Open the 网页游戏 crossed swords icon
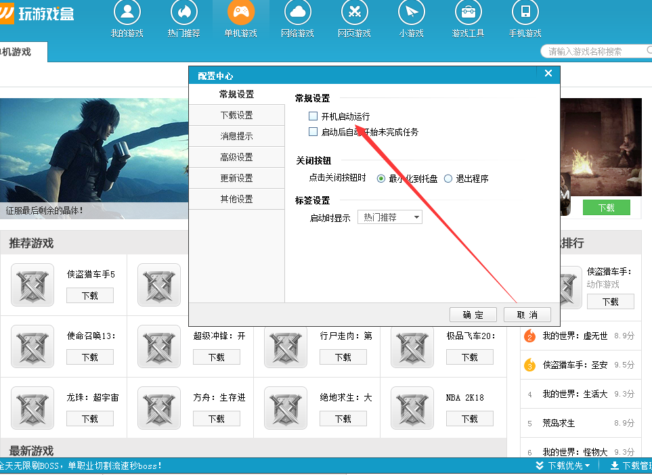Viewport: 652px width, 475px height. pyautogui.click(x=354, y=12)
